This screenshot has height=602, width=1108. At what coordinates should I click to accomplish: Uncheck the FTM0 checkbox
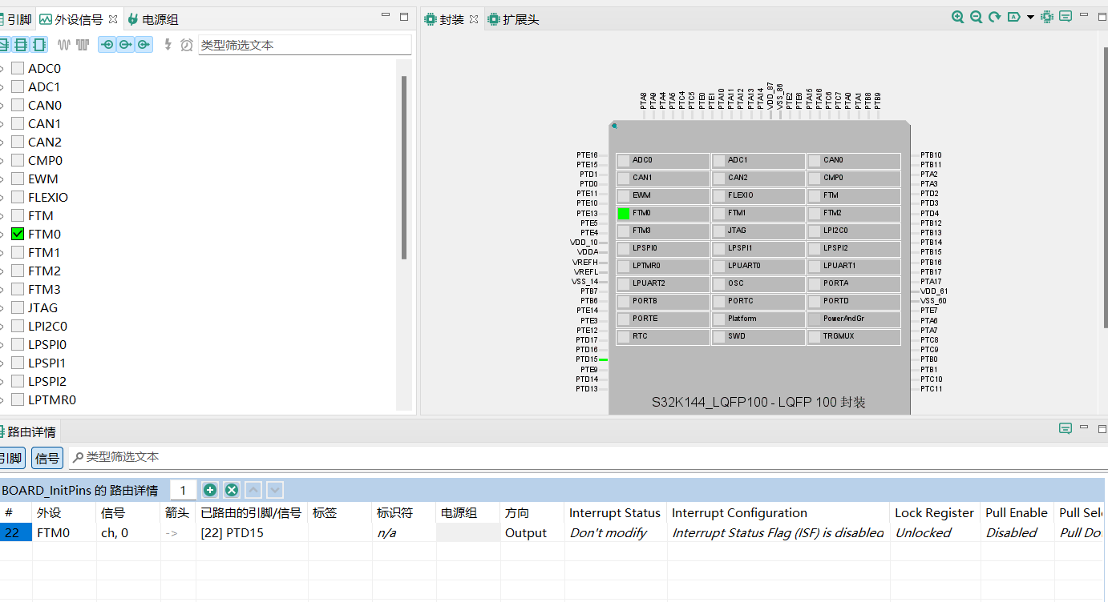tap(18, 235)
